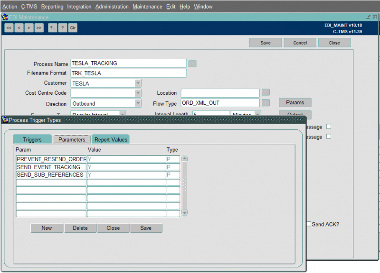
Task: Select SEND_SUB_REFERENCES param cell
Action: click(x=51, y=174)
